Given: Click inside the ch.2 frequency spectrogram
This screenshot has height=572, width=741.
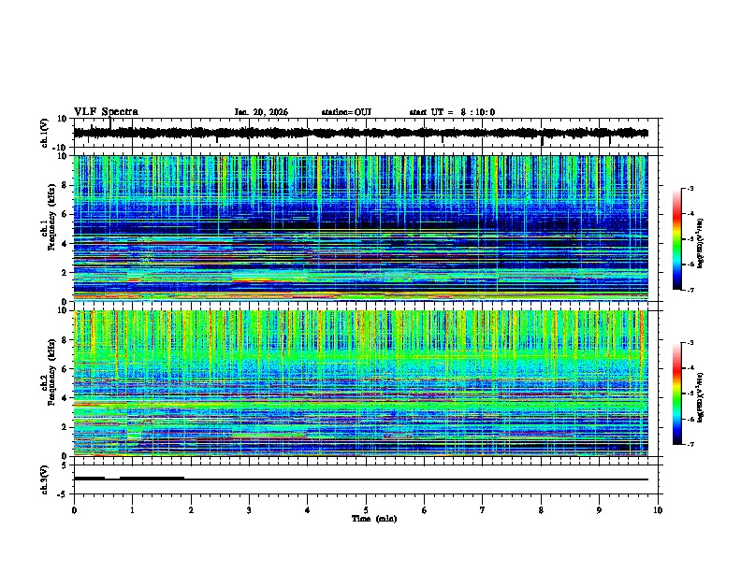Looking at the screenshot, I should pyautogui.click(x=360, y=383).
